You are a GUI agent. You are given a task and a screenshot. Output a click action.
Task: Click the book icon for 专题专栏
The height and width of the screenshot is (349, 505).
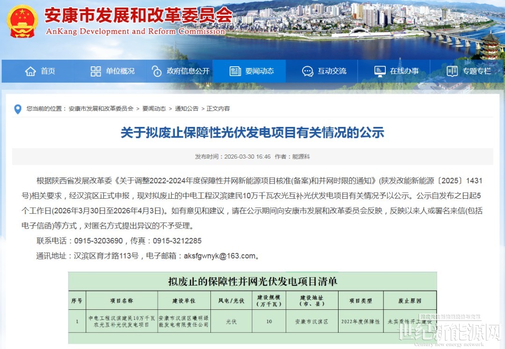pos(452,71)
